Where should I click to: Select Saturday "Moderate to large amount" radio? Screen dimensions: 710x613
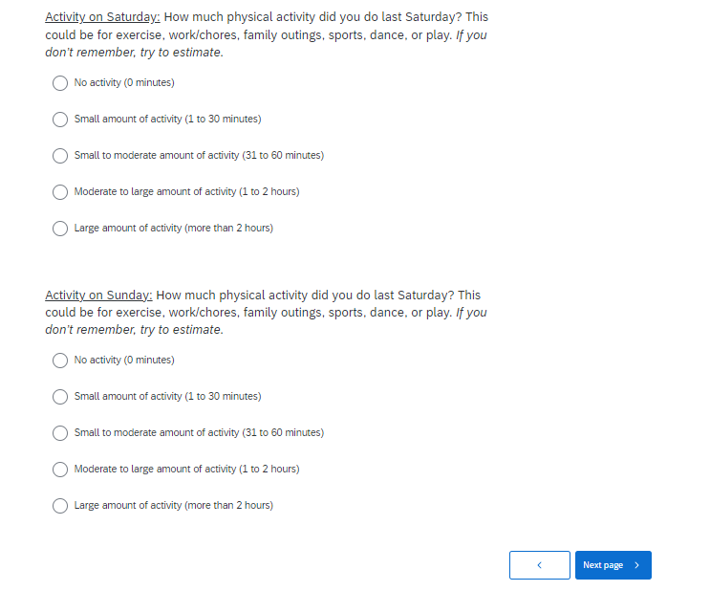tap(60, 192)
